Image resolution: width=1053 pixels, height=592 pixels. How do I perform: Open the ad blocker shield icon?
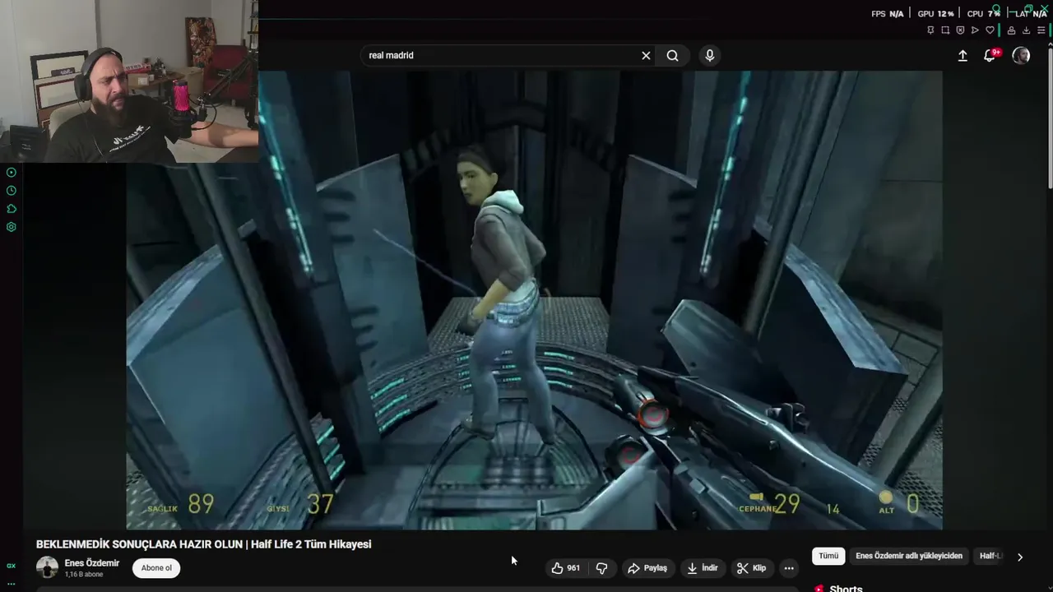pyautogui.click(x=960, y=30)
